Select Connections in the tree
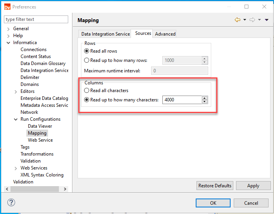Screen dimensions: 274x214 34,50
